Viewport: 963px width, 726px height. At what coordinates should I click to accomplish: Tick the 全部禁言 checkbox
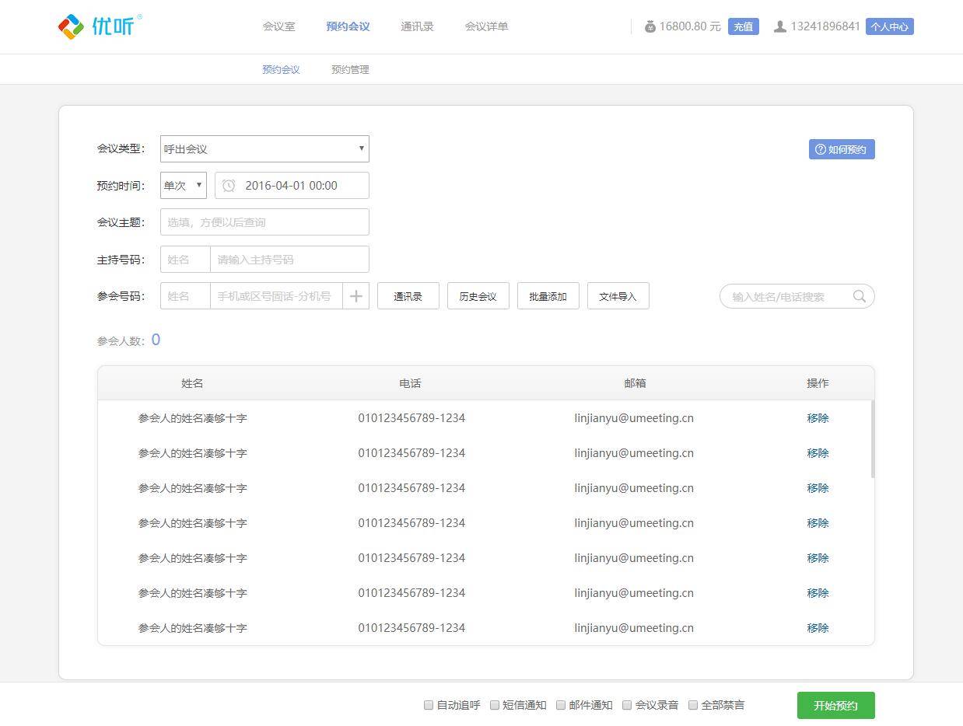(x=693, y=705)
